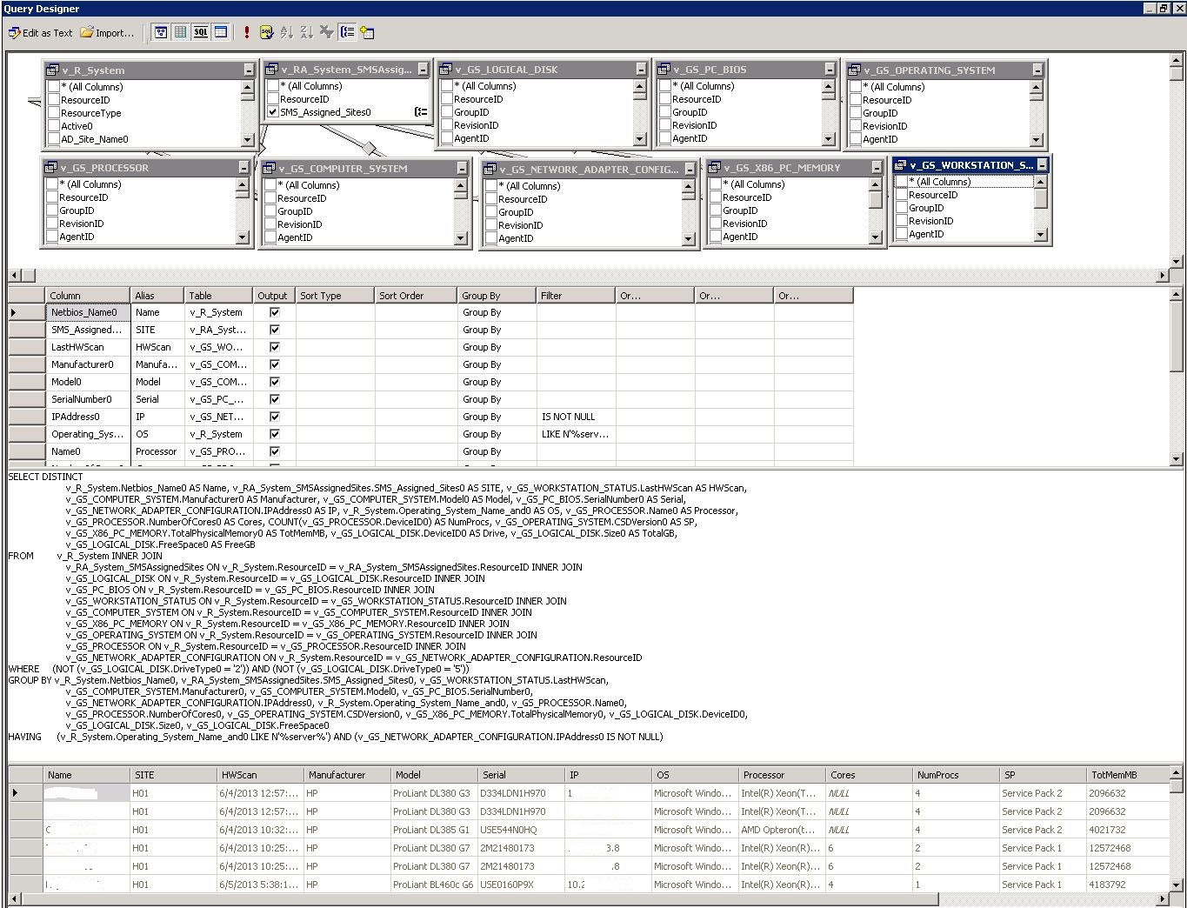Open the Import... query dialog
Viewport: 1187px width, 908px height.
click(108, 33)
